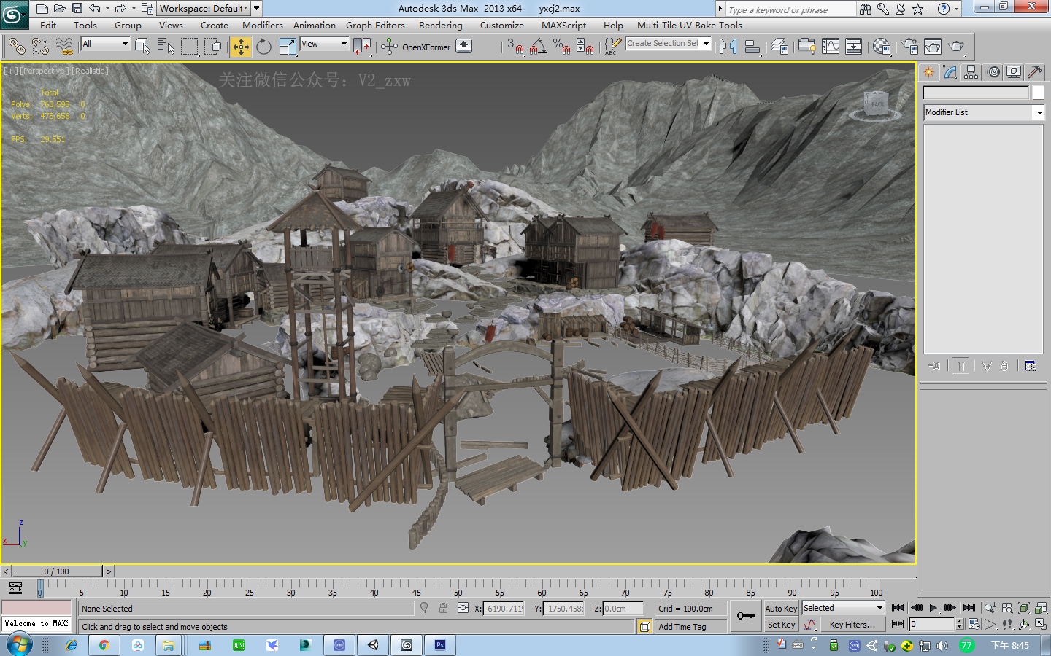Open the Rendering menu
Screen dimensions: 1051x656
tap(441, 25)
